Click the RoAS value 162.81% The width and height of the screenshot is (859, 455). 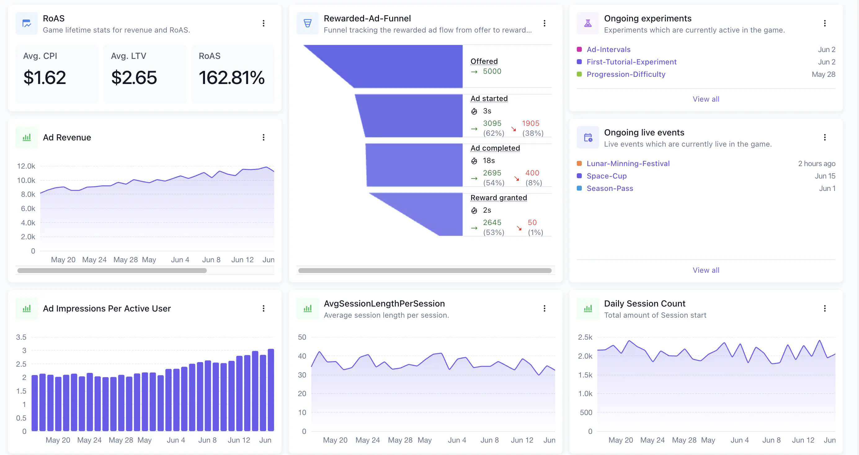(231, 78)
